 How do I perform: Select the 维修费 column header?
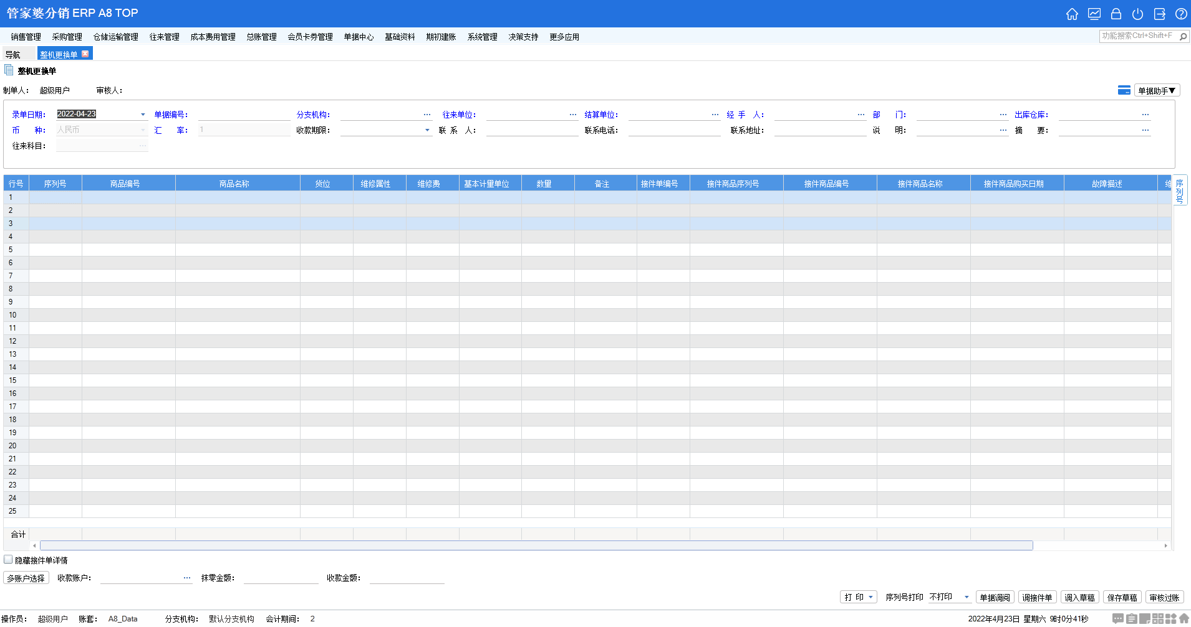432,184
